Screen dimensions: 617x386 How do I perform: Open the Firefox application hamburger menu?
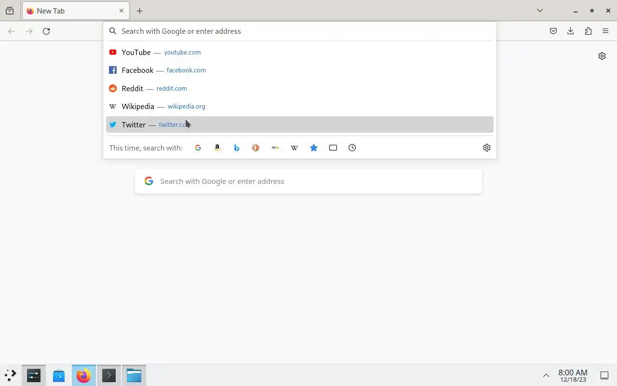(x=605, y=31)
